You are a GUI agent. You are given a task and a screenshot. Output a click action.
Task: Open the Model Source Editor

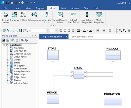click(60, 18)
